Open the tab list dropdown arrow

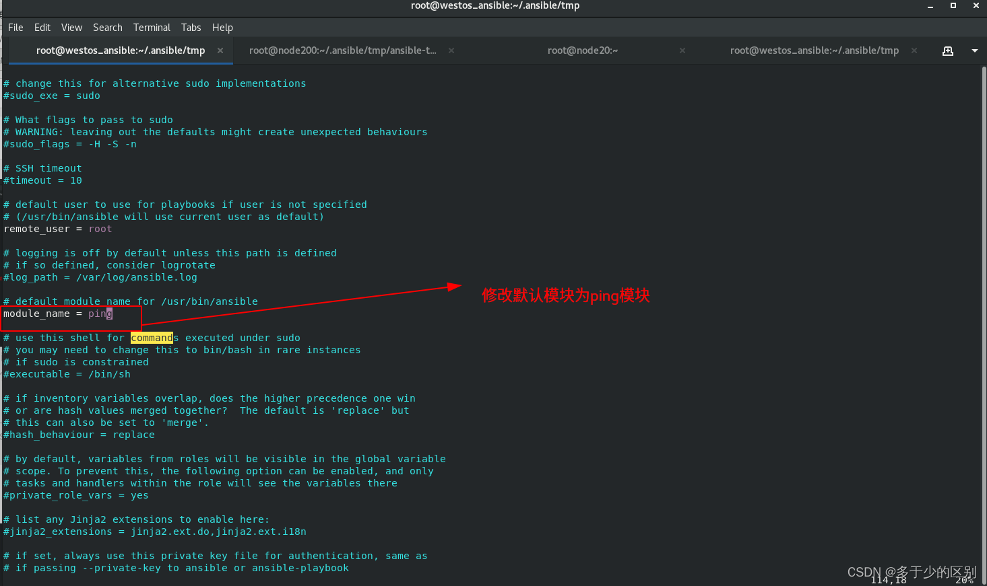click(974, 51)
